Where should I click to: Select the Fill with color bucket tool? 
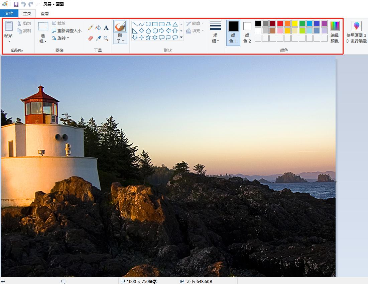pyautogui.click(x=98, y=28)
